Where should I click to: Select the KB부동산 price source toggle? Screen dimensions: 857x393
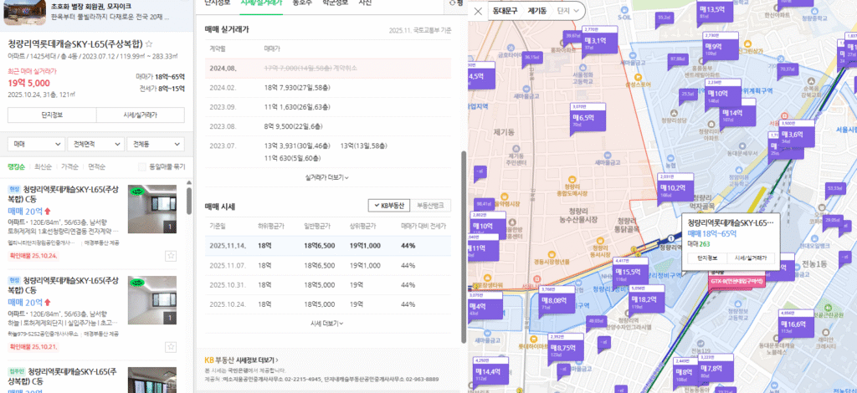388,205
